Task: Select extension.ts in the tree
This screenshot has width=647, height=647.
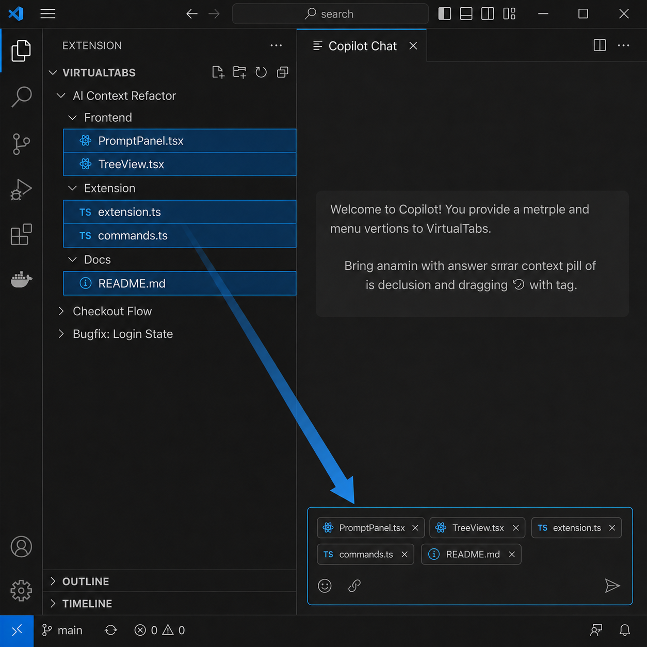Action: tap(180, 212)
